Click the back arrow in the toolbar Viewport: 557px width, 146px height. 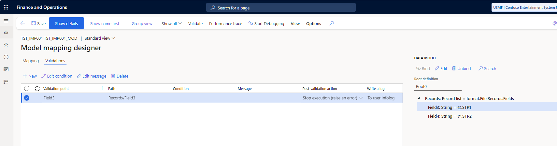tap(22, 23)
